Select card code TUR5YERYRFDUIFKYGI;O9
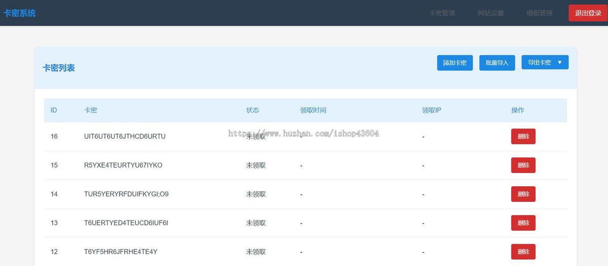 126,194
